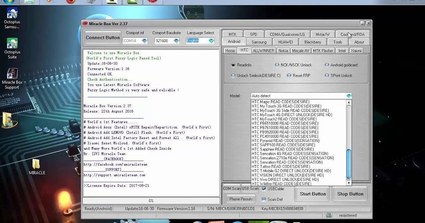Click the Stop Button

click(350, 194)
